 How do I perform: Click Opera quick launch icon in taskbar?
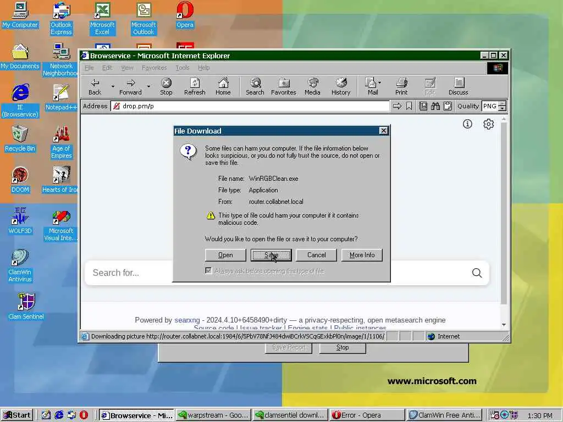coord(84,415)
